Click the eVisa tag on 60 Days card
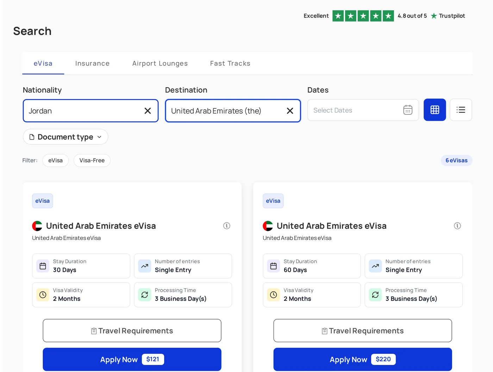This screenshot has height=372, width=493. point(273,201)
